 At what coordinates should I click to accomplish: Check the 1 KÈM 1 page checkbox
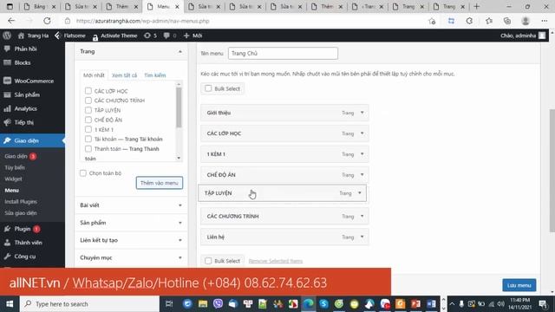pos(88,129)
